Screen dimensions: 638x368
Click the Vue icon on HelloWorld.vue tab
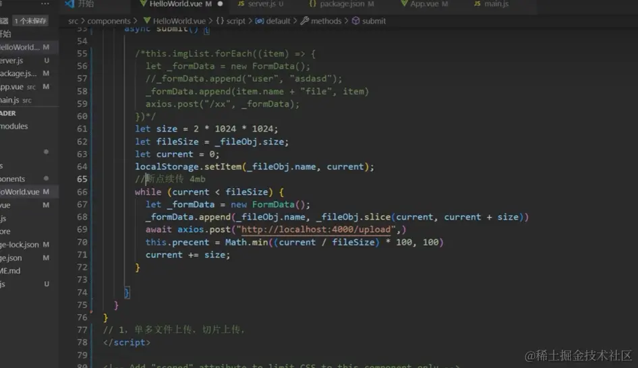(143, 3)
